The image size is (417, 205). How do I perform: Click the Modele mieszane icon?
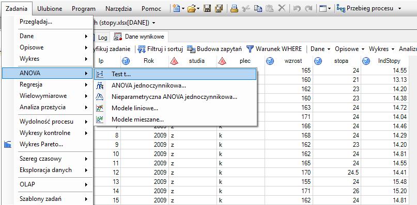pyautogui.click(x=100, y=119)
